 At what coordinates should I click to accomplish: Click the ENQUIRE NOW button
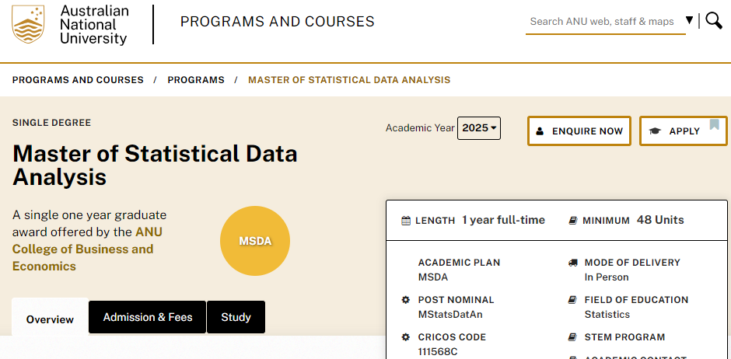coord(579,131)
